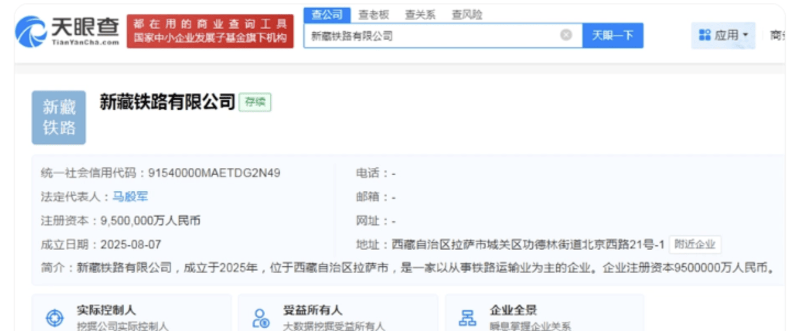792x331 pixels.
Task: Switch to the 查老板 tab
Action: pyautogui.click(x=373, y=15)
